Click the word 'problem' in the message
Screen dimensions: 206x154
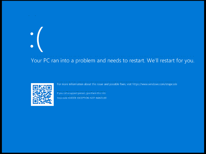85,61
